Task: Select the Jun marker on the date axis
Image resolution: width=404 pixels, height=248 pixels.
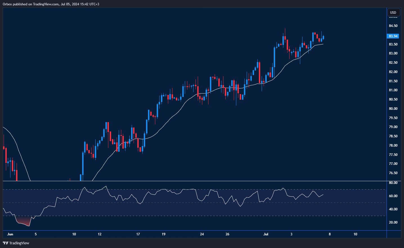Action: (10, 234)
